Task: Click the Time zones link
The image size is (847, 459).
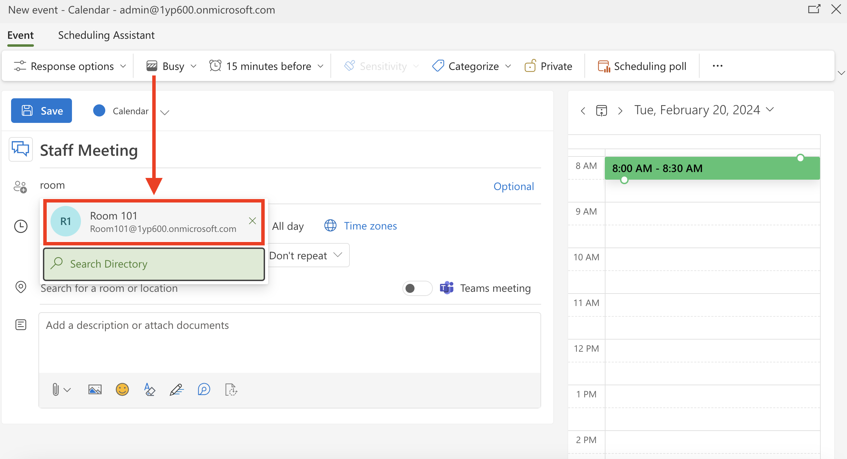Action: point(370,226)
